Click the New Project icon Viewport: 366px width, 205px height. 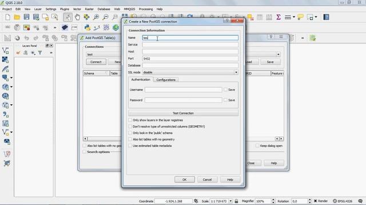tap(7, 17)
